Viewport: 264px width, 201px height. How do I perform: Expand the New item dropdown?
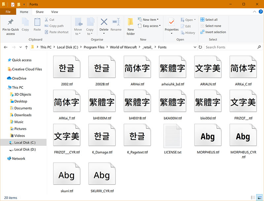[149, 19]
